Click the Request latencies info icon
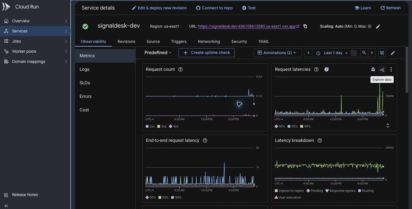Image resolution: width=412 pixels, height=209 pixels. pyautogui.click(x=326, y=69)
